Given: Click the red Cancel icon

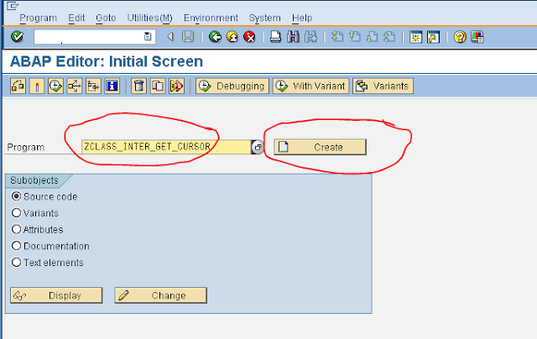Looking at the screenshot, I should click(249, 37).
